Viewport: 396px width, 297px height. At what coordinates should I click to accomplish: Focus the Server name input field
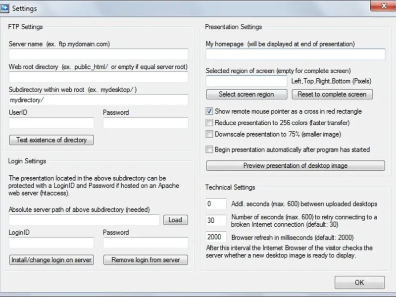(98, 54)
